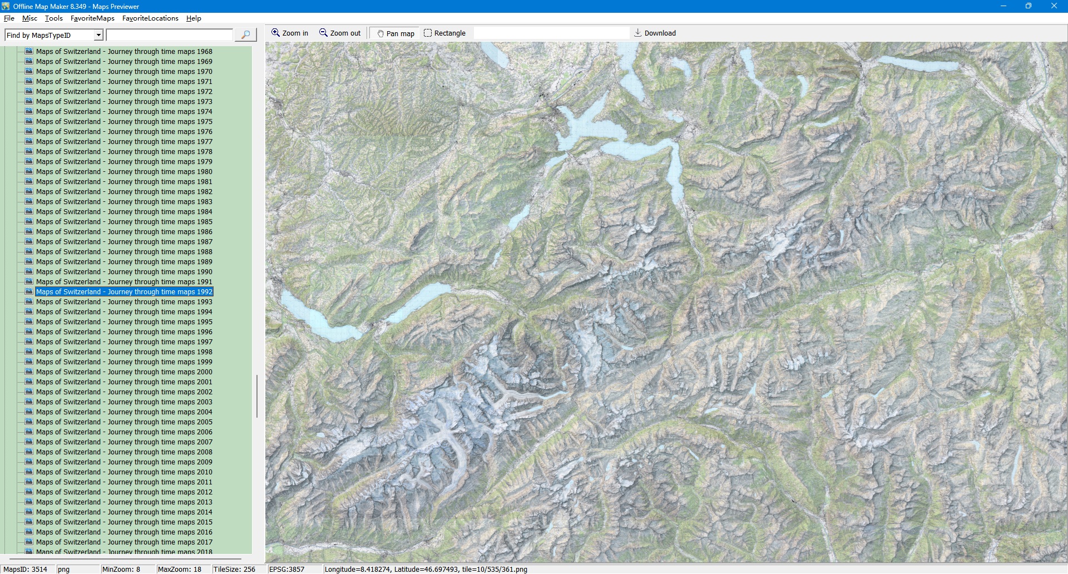
Task: Click map icon beside 1985 entry
Action: point(29,221)
